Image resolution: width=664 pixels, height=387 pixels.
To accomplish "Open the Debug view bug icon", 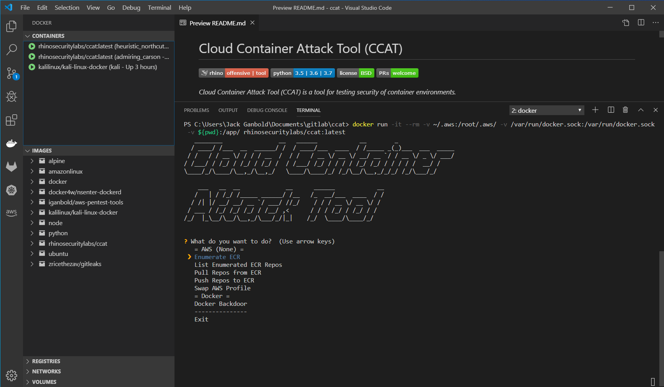I will (11, 96).
